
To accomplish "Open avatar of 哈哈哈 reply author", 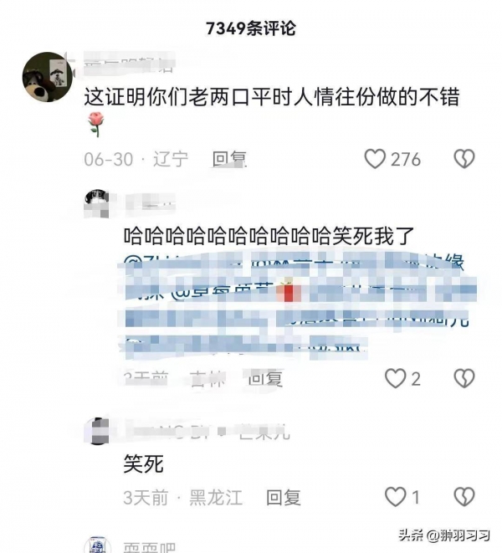I will click(96, 204).
